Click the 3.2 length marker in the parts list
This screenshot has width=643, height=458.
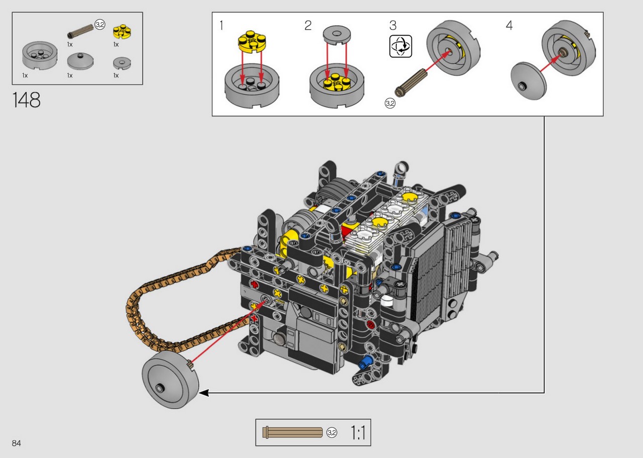(100, 25)
